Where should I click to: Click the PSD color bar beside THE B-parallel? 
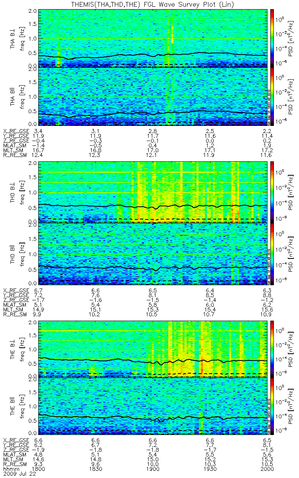273,406
